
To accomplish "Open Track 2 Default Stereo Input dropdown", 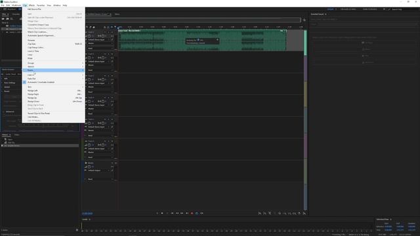I will pyautogui.click(x=98, y=62).
